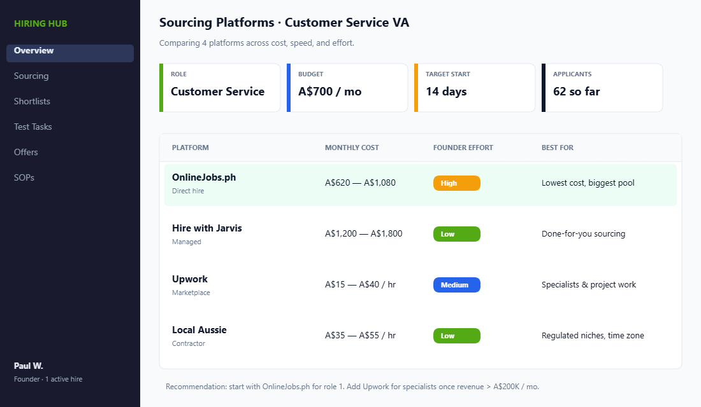Viewport: 701px width, 407px height.
Task: Click the Medium effort badge for Upwork
Action: tap(456, 284)
